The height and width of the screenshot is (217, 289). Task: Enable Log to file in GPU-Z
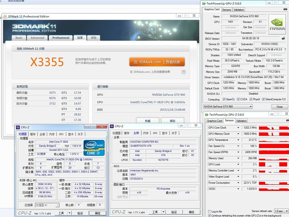tap(210, 211)
